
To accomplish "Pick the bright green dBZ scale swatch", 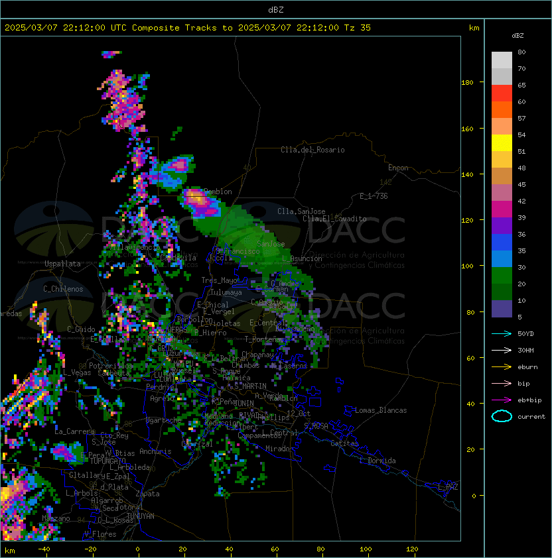I will pos(502,275).
